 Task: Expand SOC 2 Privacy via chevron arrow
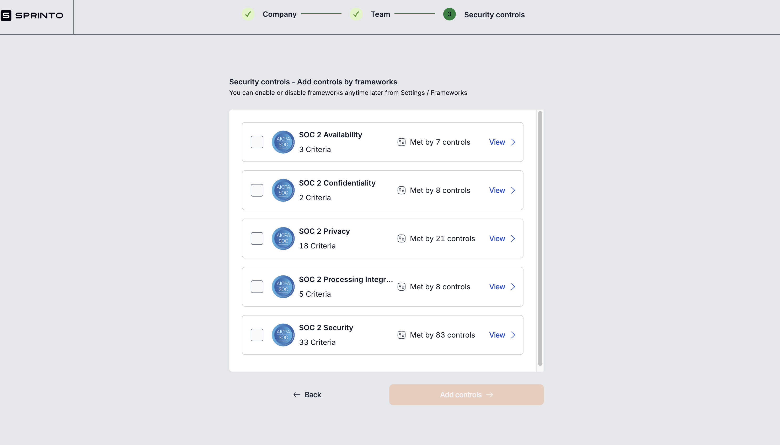513,238
